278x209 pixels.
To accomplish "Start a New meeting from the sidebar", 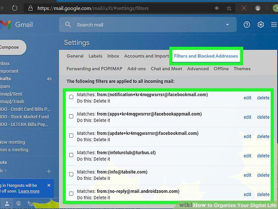I will coord(12,142).
